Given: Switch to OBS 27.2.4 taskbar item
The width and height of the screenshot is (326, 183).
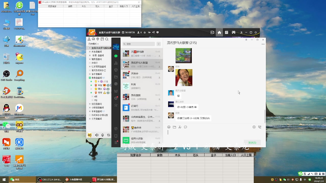Looking at the screenshot, I should coord(50,180).
